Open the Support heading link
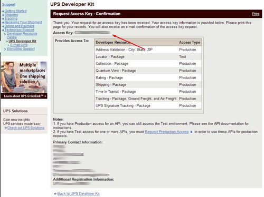This screenshot has height=197, width=264. click(8, 5)
